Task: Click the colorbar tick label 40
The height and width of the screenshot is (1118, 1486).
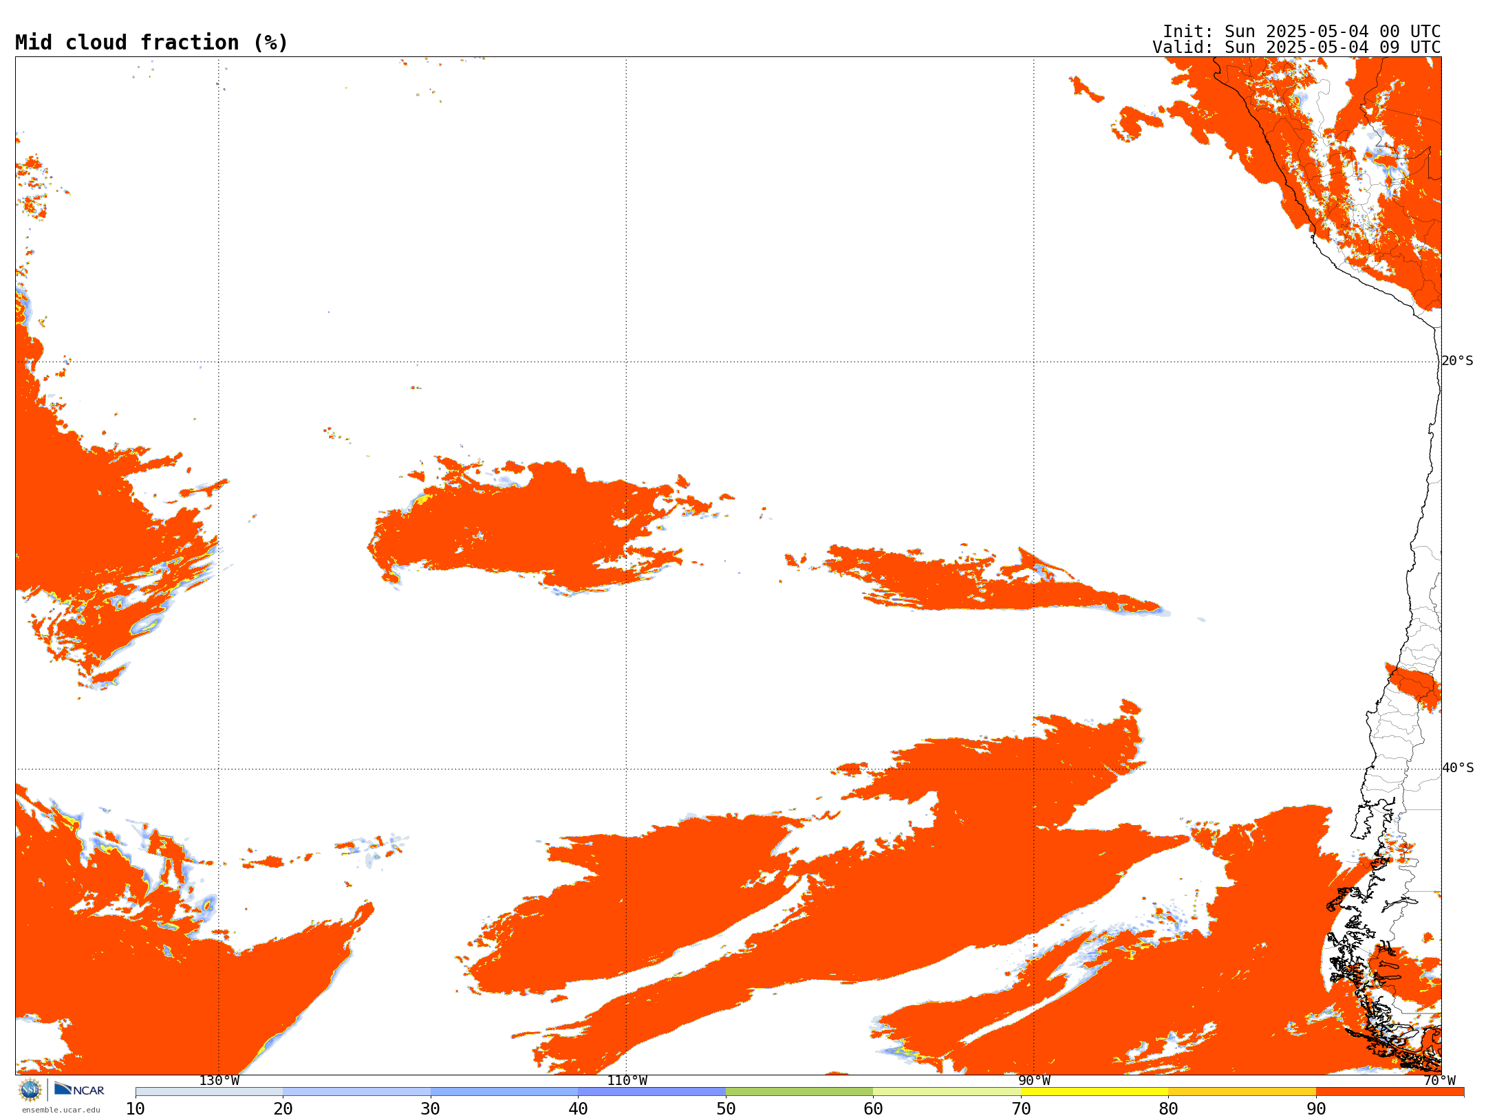Action: pos(578,1108)
